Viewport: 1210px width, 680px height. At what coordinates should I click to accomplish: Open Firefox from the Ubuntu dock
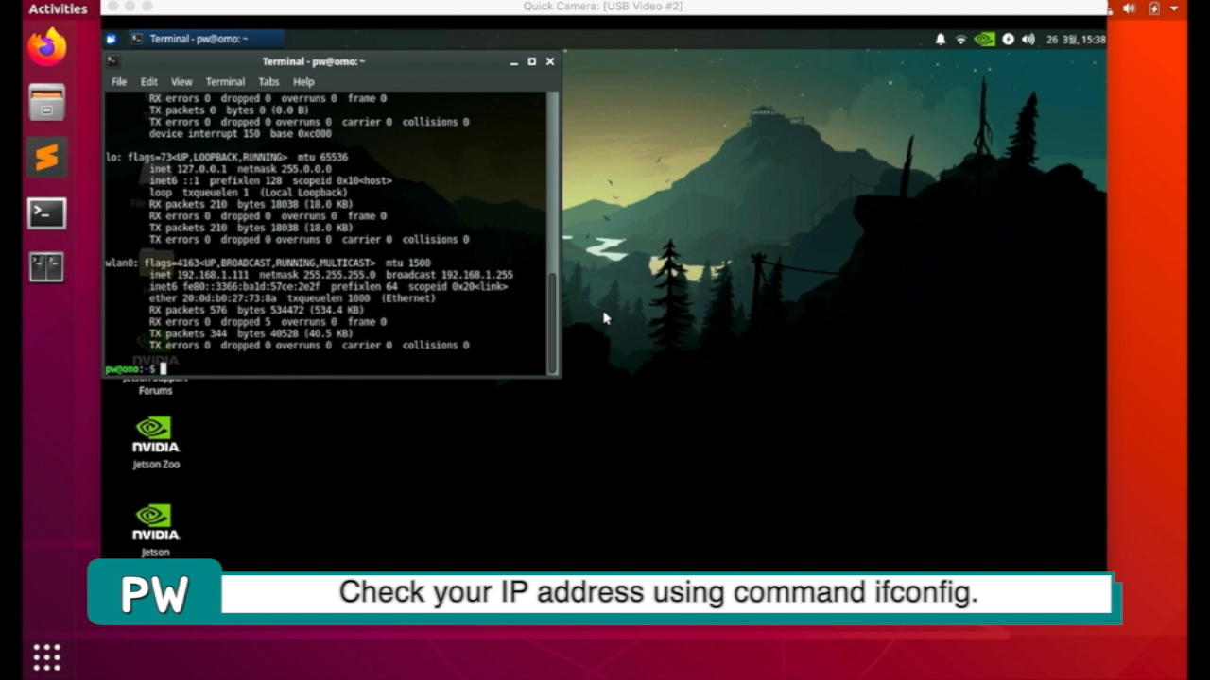46,47
